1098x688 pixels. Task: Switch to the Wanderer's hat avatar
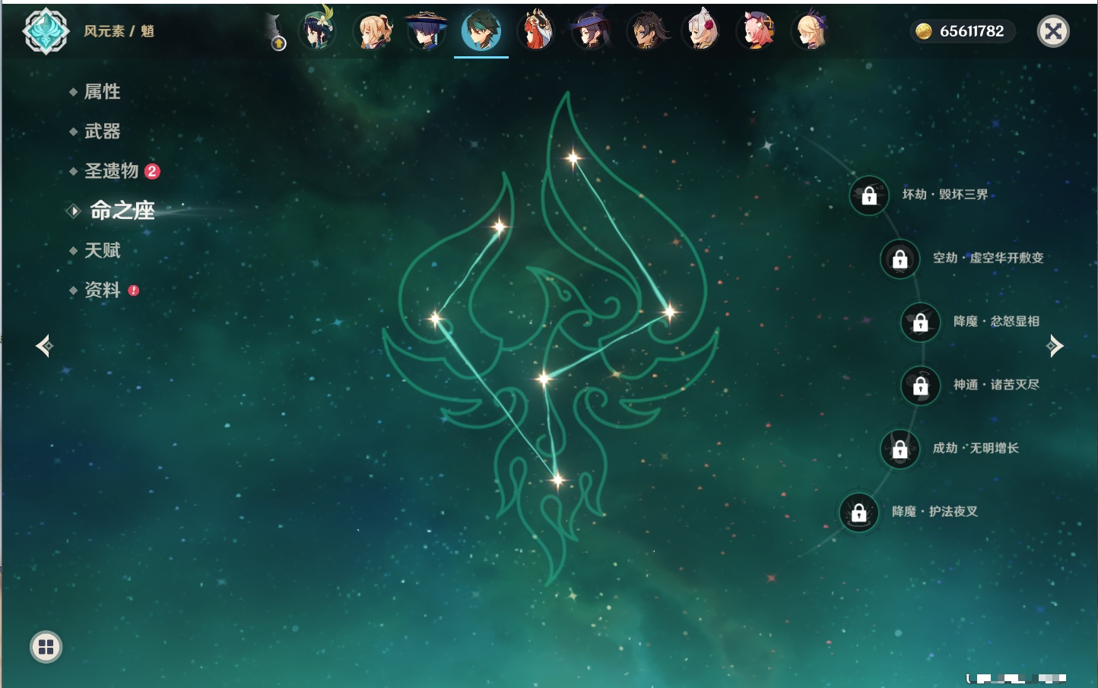point(427,31)
